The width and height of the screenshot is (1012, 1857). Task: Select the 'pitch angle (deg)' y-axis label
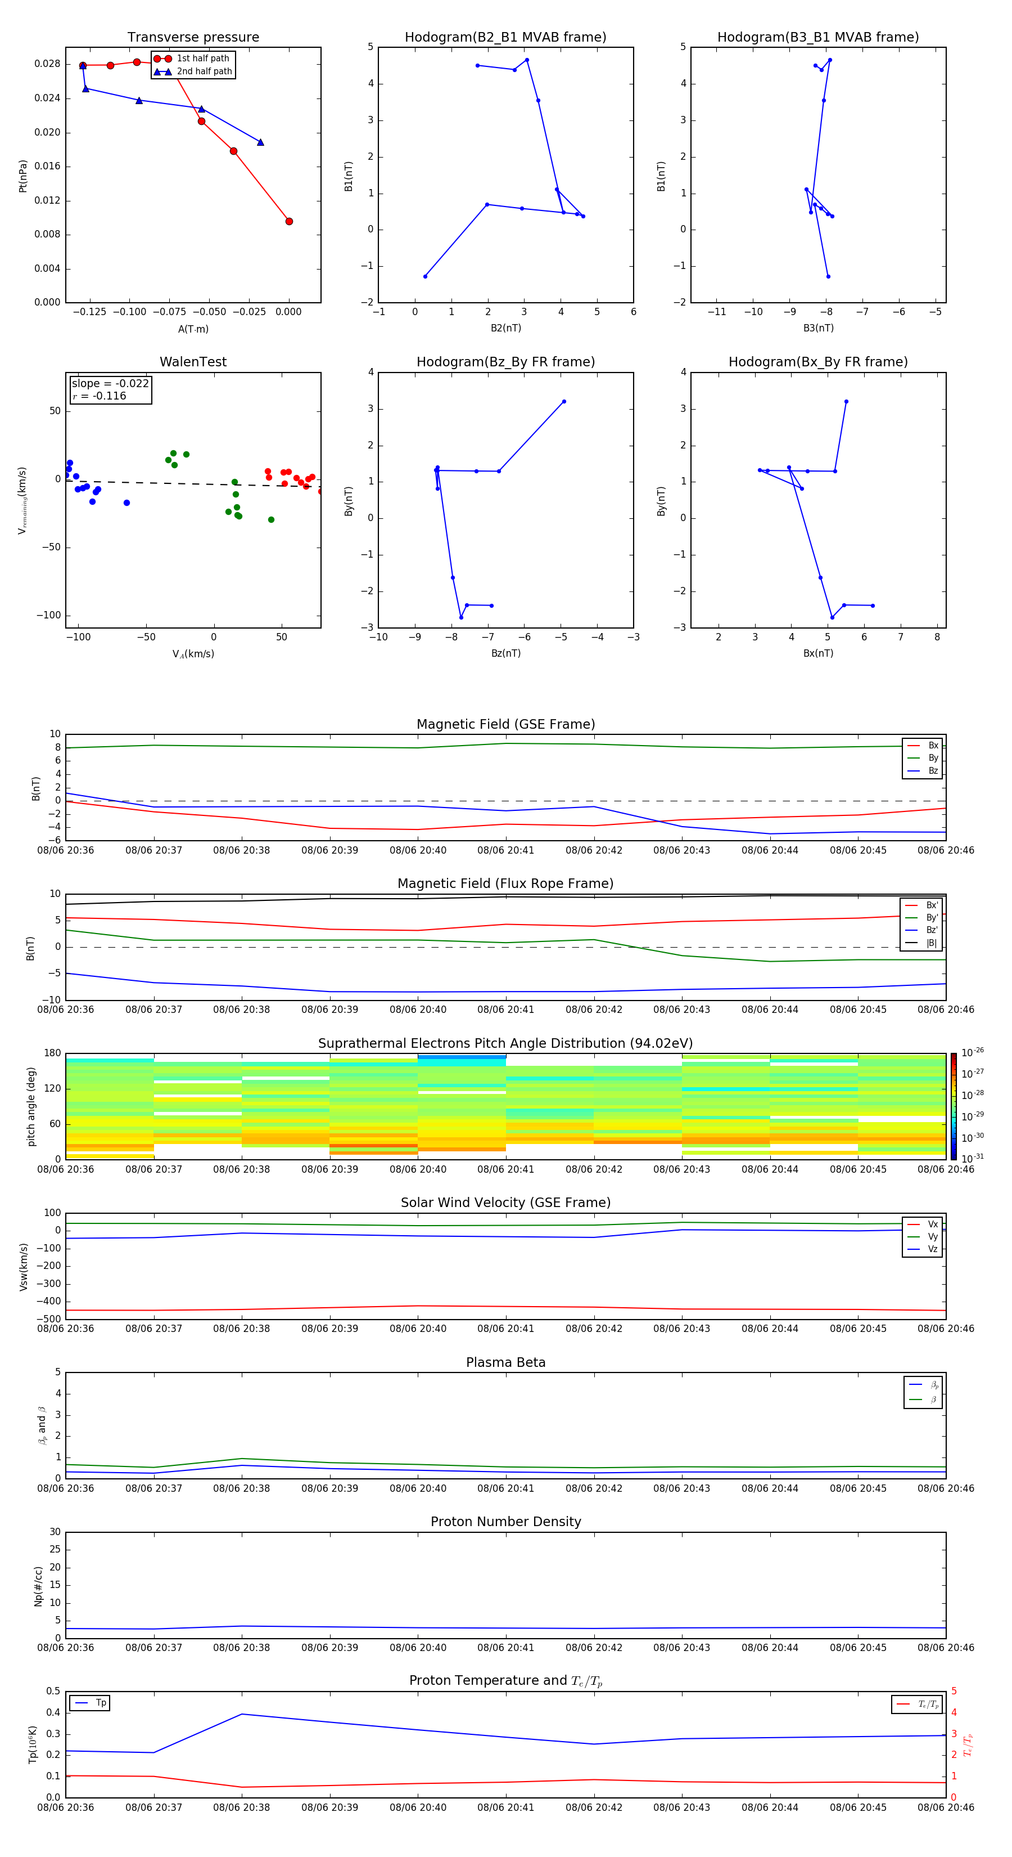[31, 1106]
